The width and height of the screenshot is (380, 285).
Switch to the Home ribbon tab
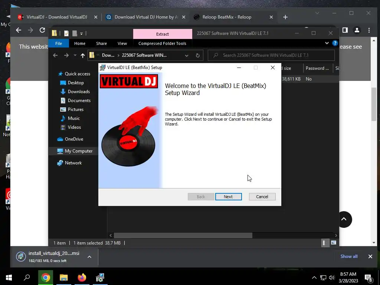(x=80, y=43)
